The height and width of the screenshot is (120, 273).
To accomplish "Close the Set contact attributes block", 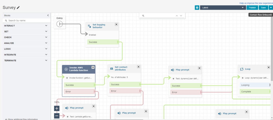I will 138,67.
